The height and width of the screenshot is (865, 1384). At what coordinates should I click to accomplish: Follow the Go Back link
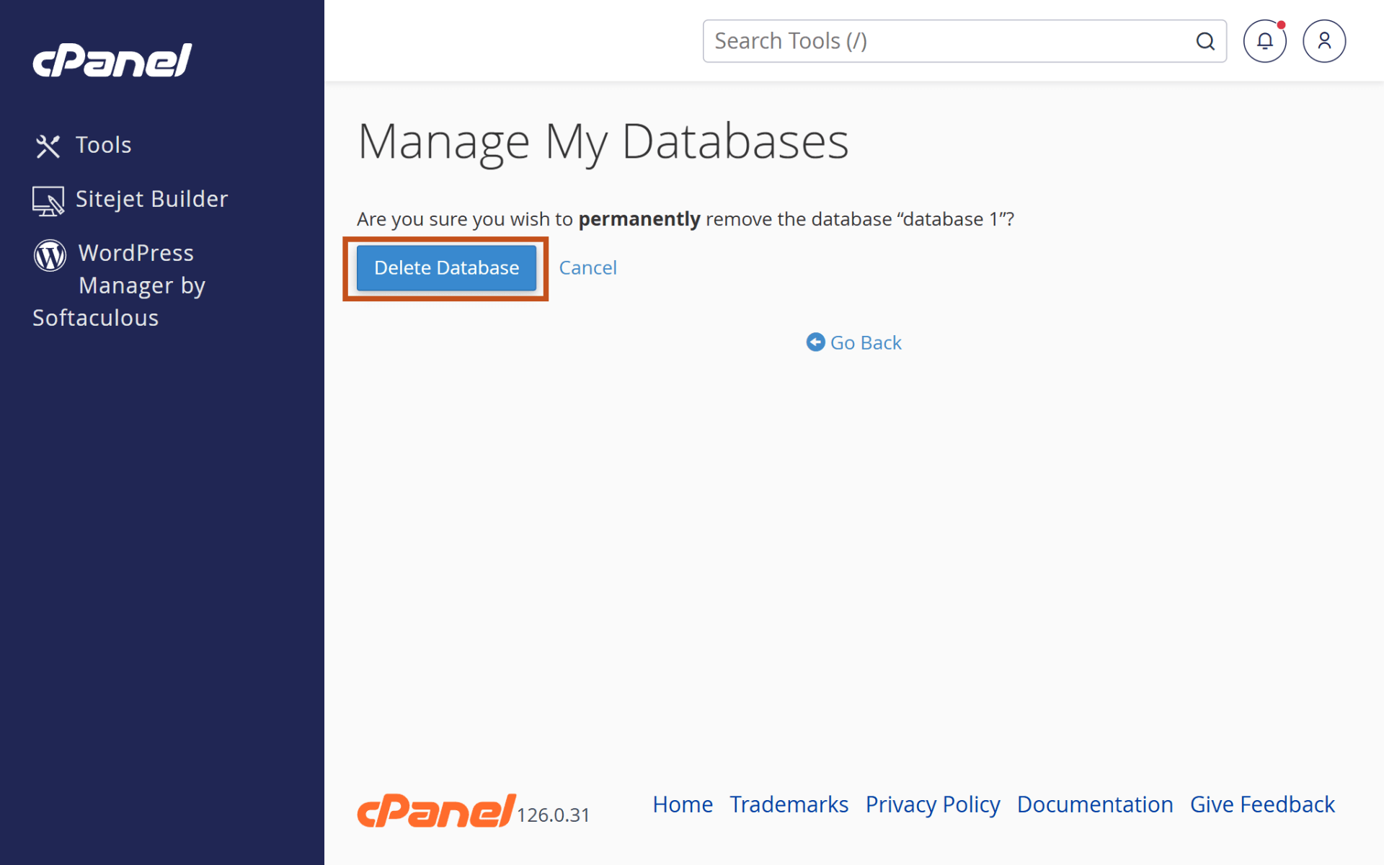pos(865,342)
